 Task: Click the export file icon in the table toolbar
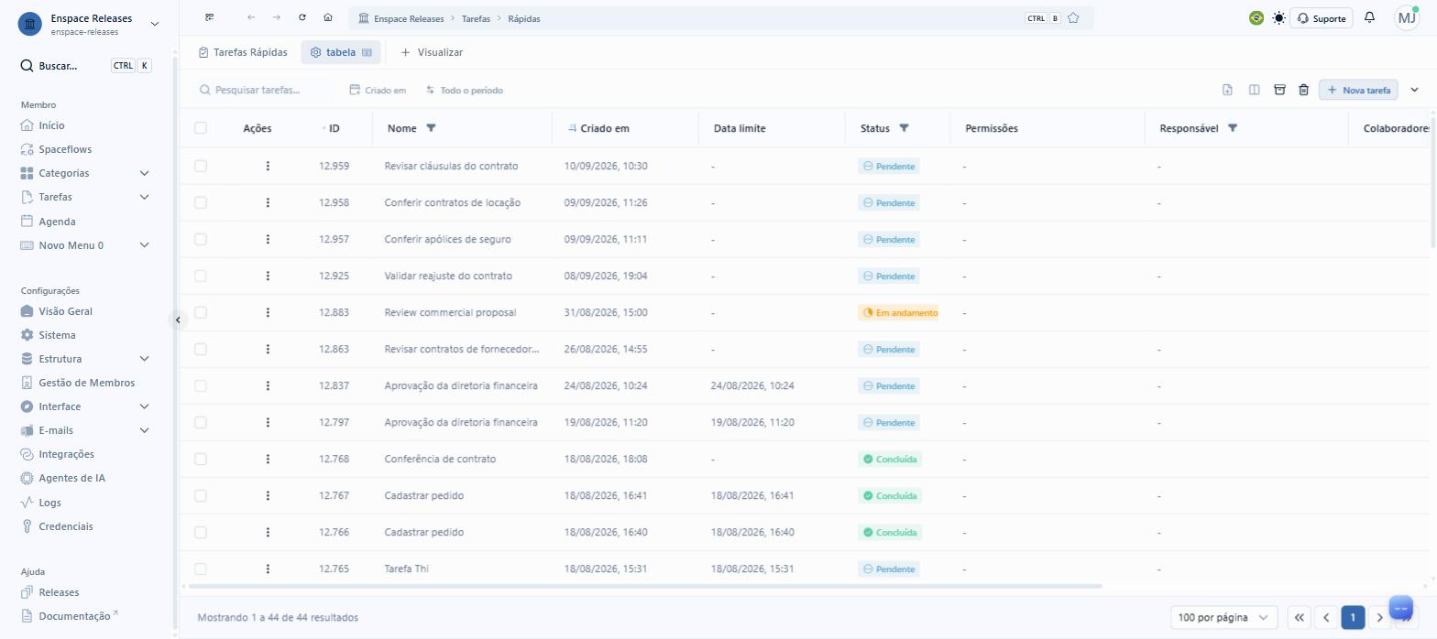click(1228, 90)
